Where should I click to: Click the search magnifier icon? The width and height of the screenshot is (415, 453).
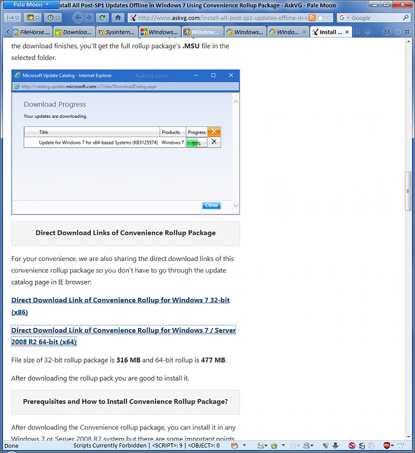[x=406, y=18]
